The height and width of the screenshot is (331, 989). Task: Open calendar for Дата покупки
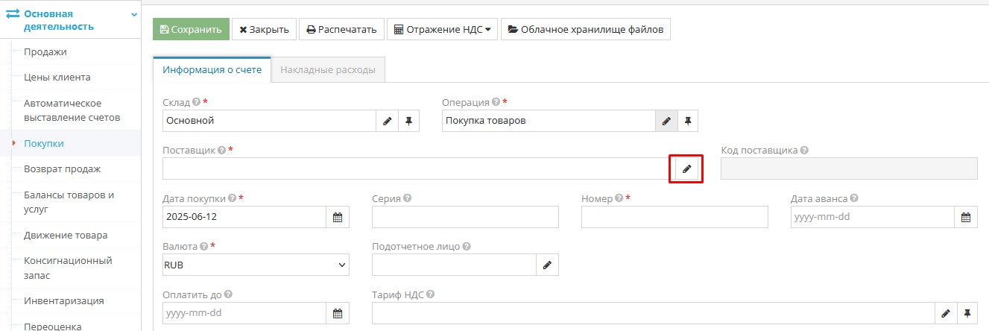pyautogui.click(x=338, y=217)
